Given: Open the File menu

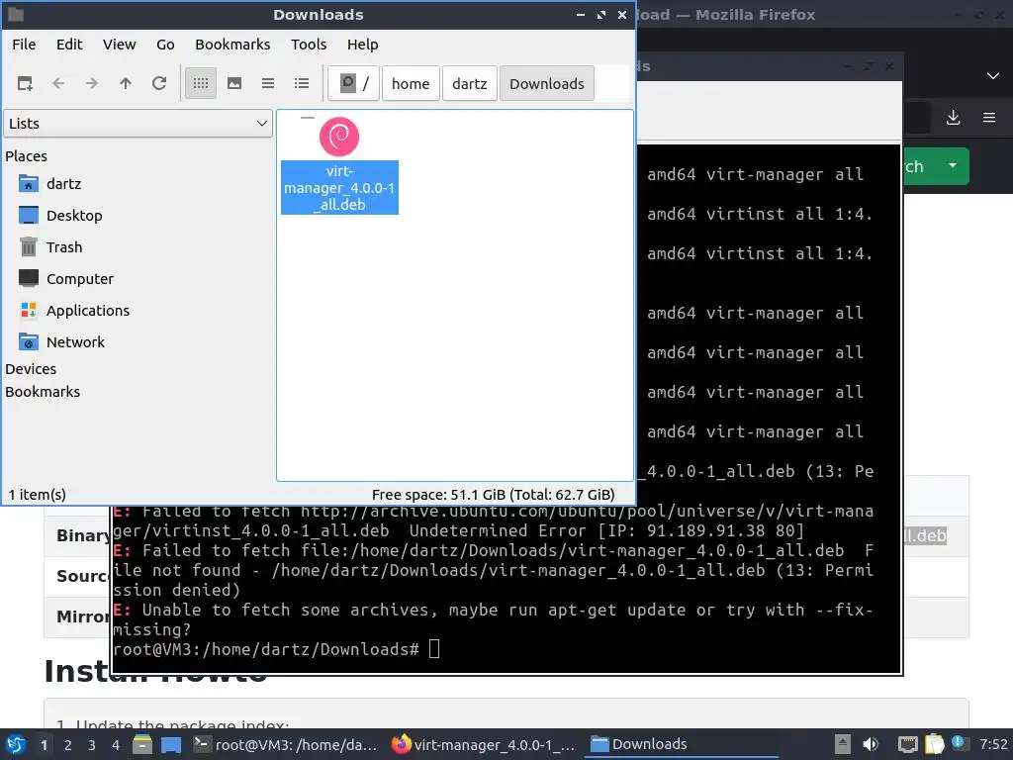Looking at the screenshot, I should click(x=24, y=45).
